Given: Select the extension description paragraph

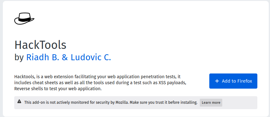Looking at the screenshot, I should pos(101,83).
